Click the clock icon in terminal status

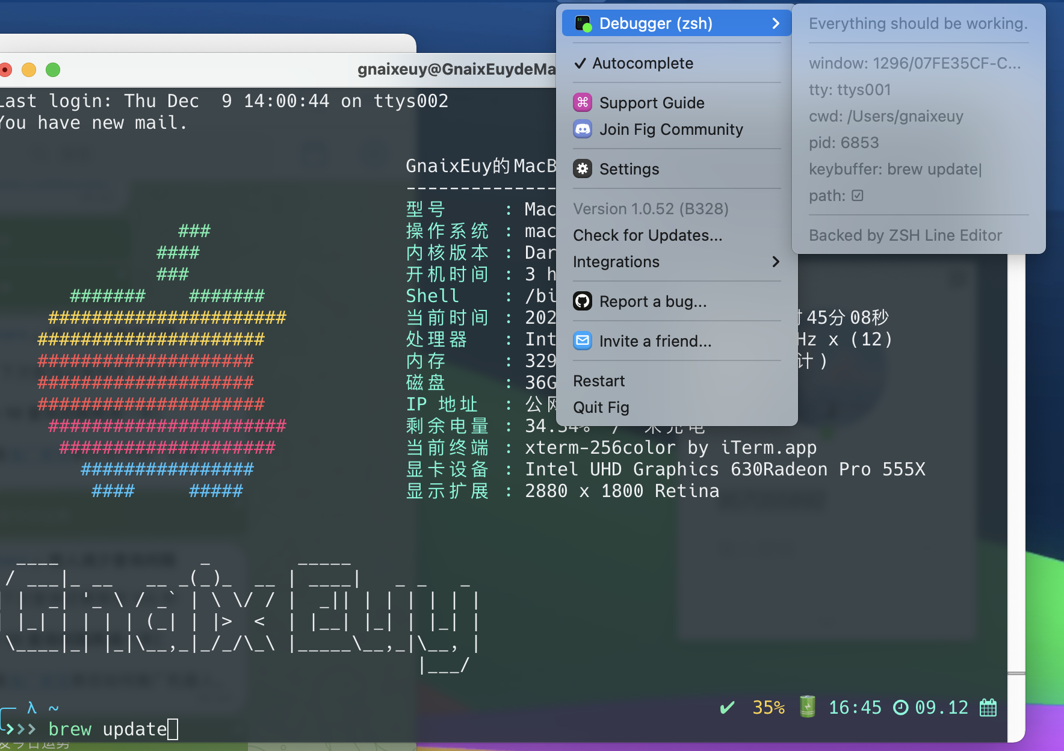(x=900, y=708)
